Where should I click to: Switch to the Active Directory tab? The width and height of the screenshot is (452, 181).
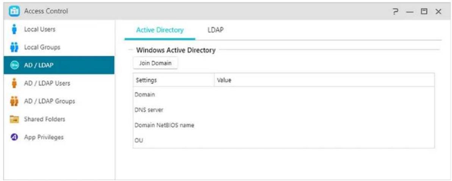(x=160, y=30)
